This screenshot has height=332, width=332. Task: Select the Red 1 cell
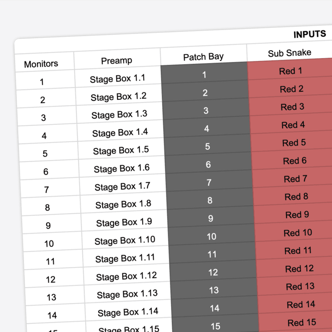(x=290, y=71)
